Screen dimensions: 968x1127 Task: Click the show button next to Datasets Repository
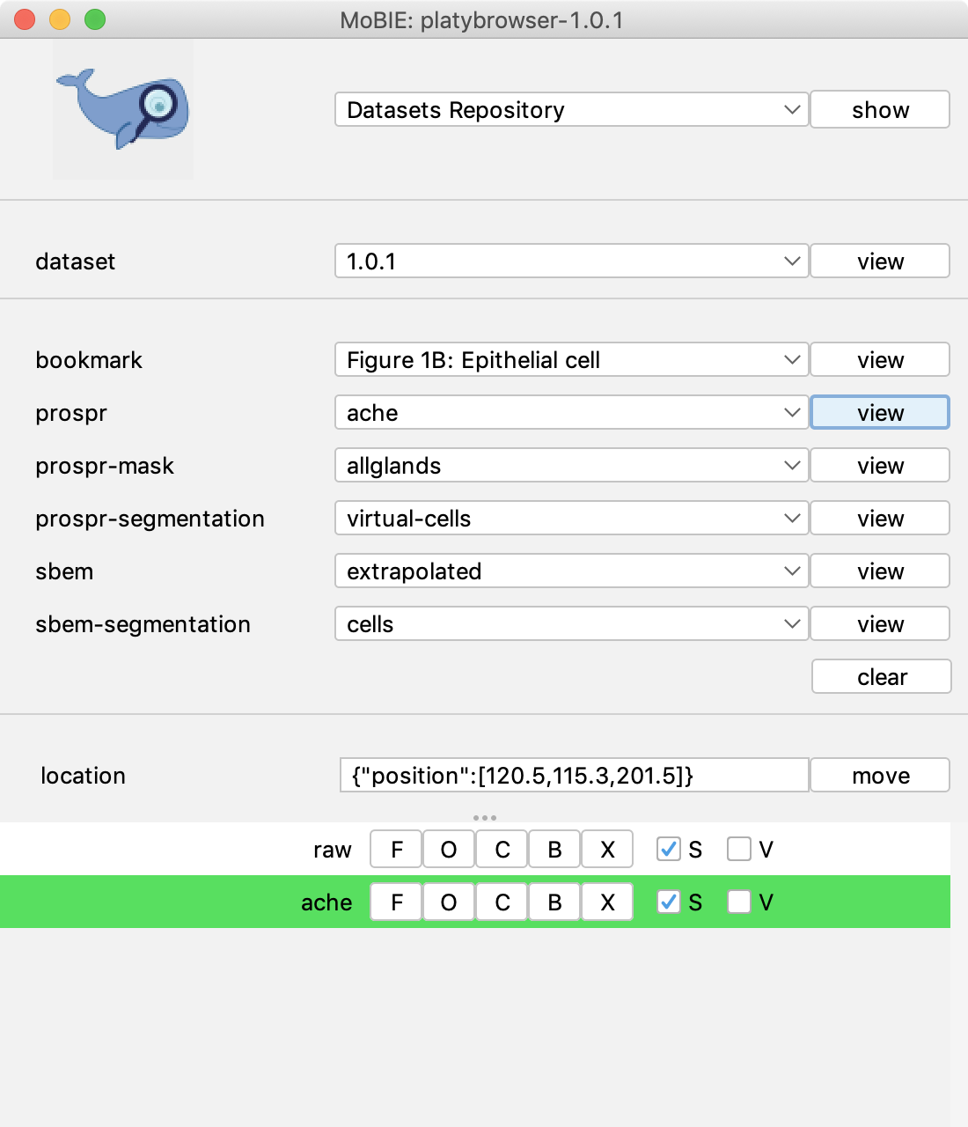pos(879,109)
